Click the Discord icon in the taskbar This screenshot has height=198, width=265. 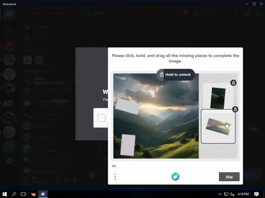click(x=43, y=194)
